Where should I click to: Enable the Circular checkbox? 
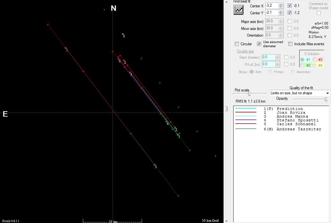237,44
